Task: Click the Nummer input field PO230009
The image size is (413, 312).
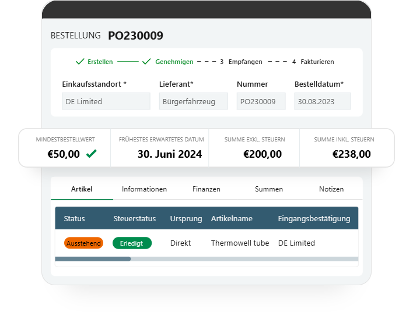Action: click(x=261, y=101)
